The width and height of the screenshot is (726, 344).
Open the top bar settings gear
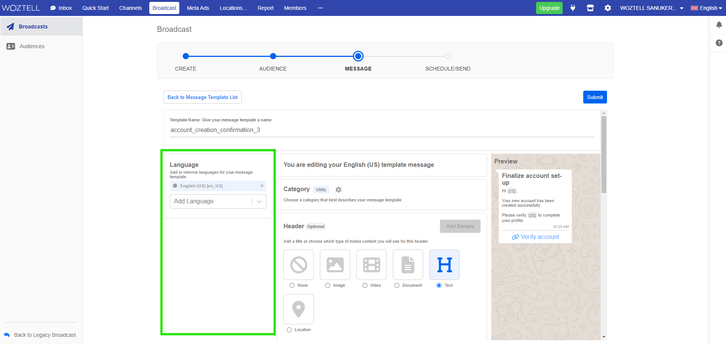click(x=608, y=8)
